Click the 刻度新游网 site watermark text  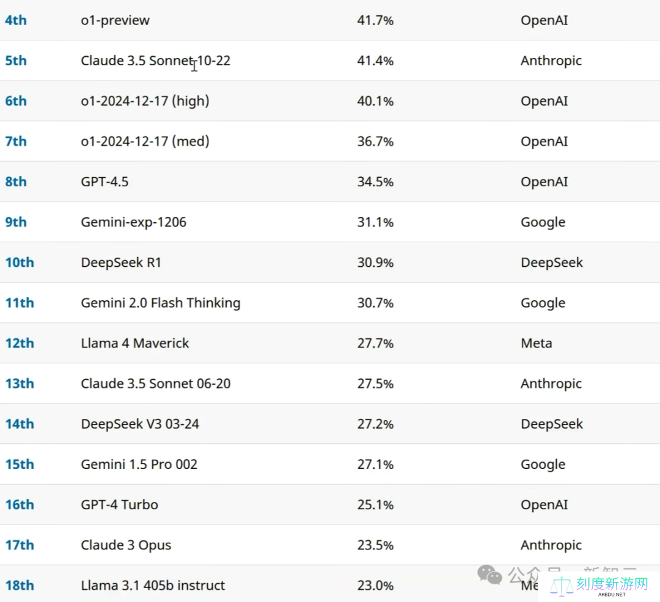611,584
